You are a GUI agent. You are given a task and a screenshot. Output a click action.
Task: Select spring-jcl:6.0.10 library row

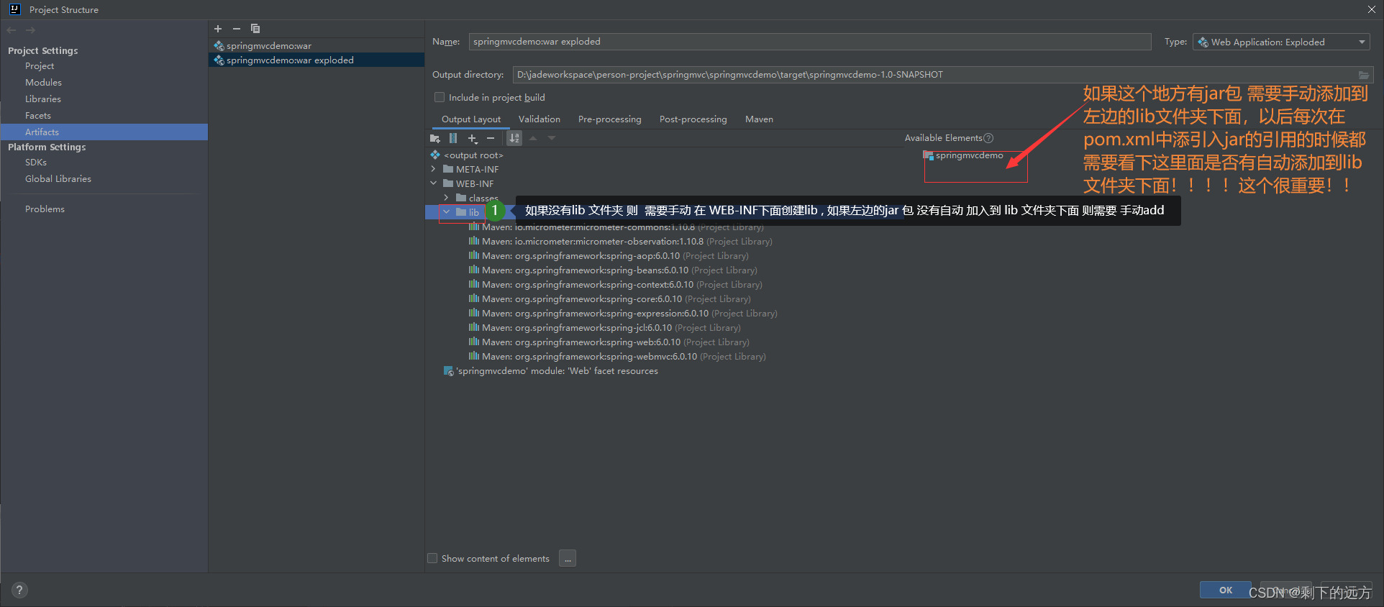coord(605,328)
